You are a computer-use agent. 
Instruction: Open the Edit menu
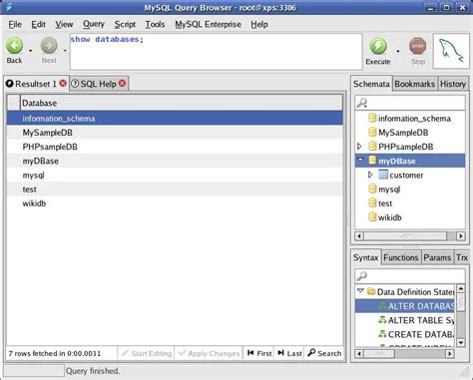[x=38, y=24]
